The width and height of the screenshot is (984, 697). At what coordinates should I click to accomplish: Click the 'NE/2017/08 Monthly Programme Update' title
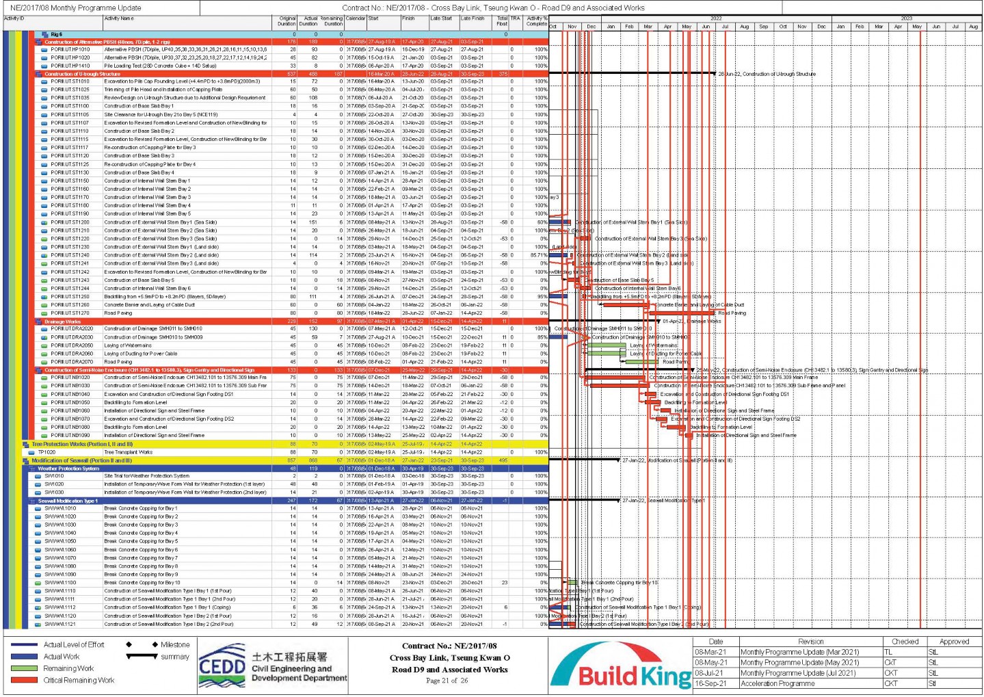click(x=76, y=8)
